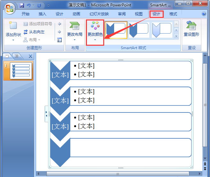Click first bullet [文本] in second box
This screenshot has width=210, height=177.
pyautogui.click(x=86, y=92)
